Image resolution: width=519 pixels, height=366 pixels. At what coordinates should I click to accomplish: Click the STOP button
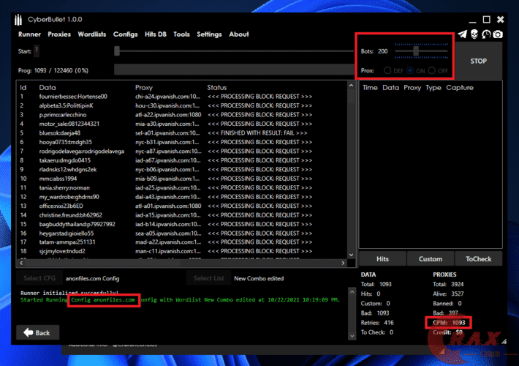(478, 61)
